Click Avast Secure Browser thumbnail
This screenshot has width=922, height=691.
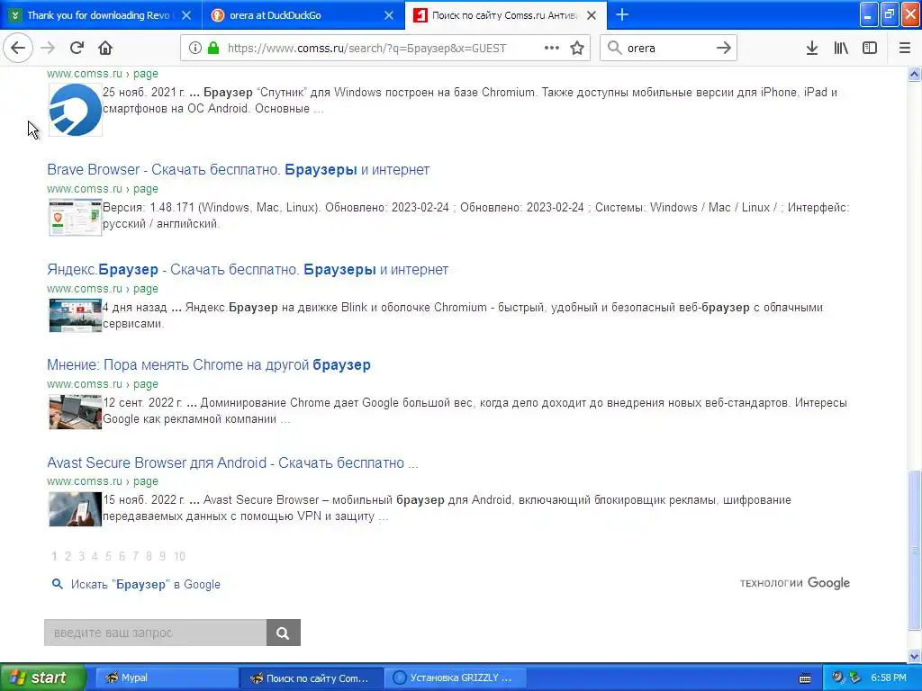(76, 509)
